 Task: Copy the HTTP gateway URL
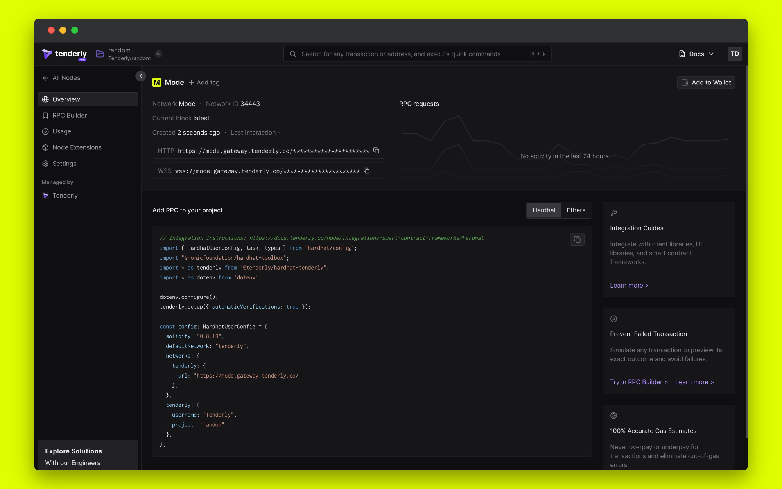coord(376,151)
